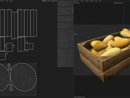Open Default Camera selector in viewport

point(118,3)
